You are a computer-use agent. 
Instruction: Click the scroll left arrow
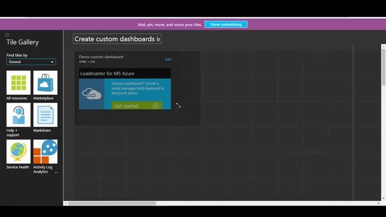click(x=66, y=203)
